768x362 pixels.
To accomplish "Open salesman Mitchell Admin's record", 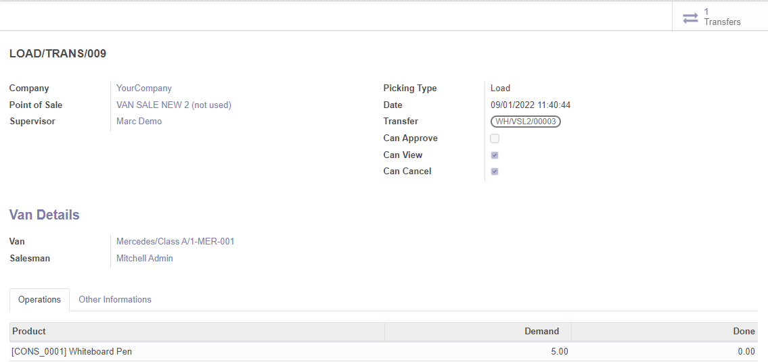I will point(145,258).
